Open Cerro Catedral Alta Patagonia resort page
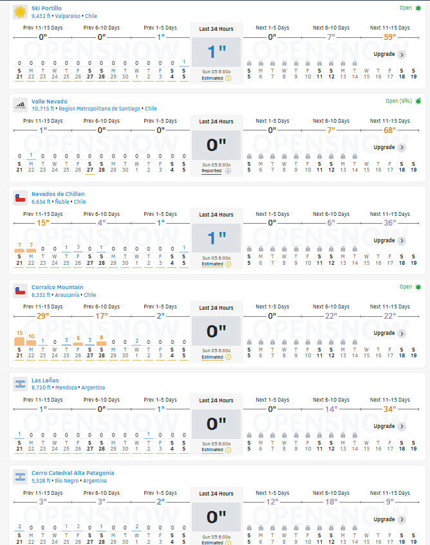Screen dimensions: 430x545 [x=73, y=473]
